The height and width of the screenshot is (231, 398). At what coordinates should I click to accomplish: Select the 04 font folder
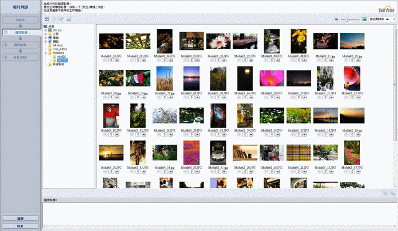(58, 45)
